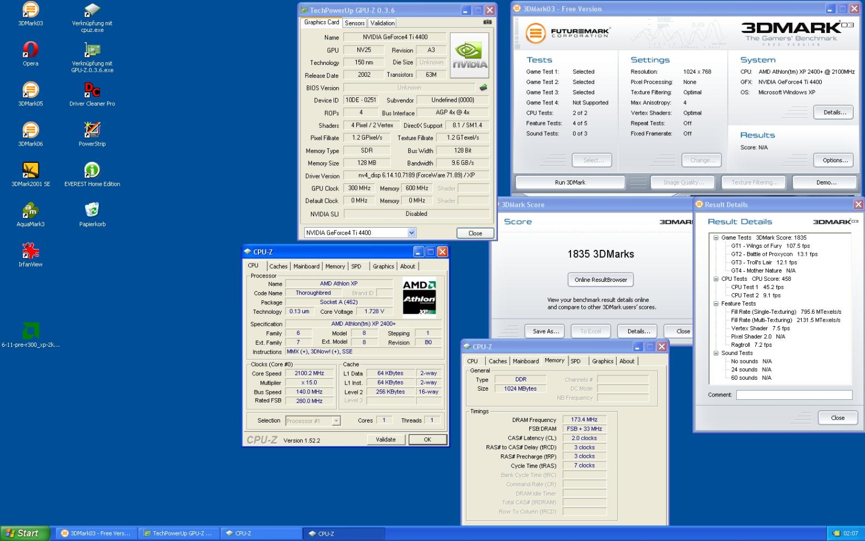Open the Graphics tab in the Memory window
The image size is (865, 541).
(x=602, y=361)
